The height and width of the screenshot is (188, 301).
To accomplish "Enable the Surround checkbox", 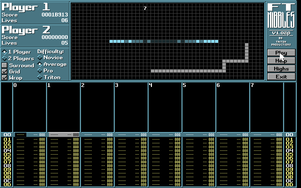I will [x=5, y=65].
